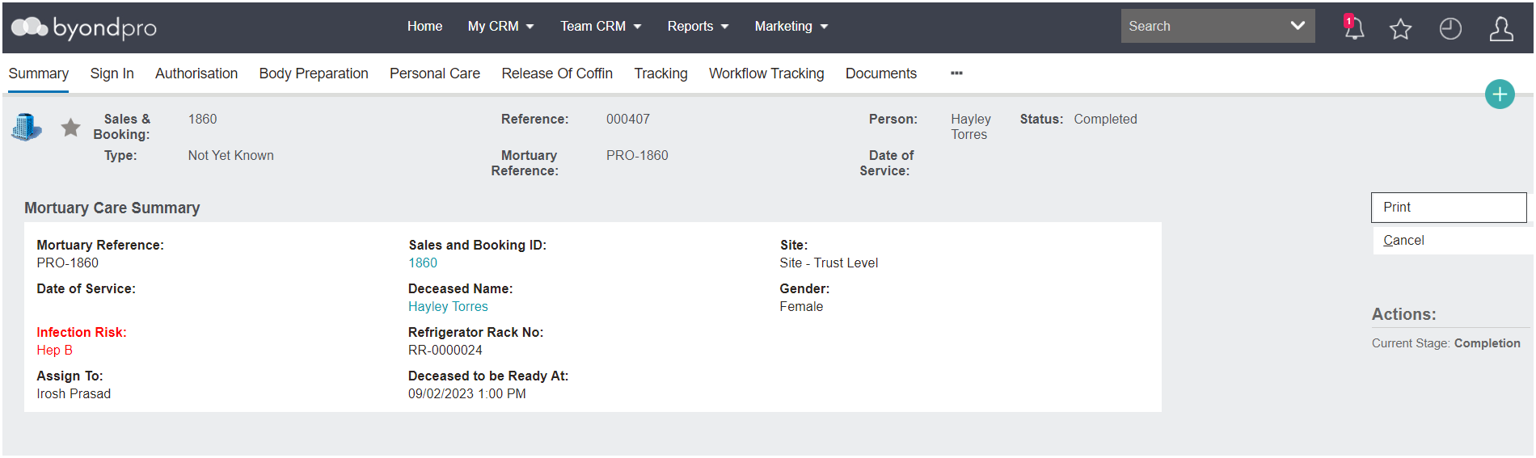Click the Current Stage Completion text
This screenshot has height=458, width=1536.
(x=1445, y=343)
